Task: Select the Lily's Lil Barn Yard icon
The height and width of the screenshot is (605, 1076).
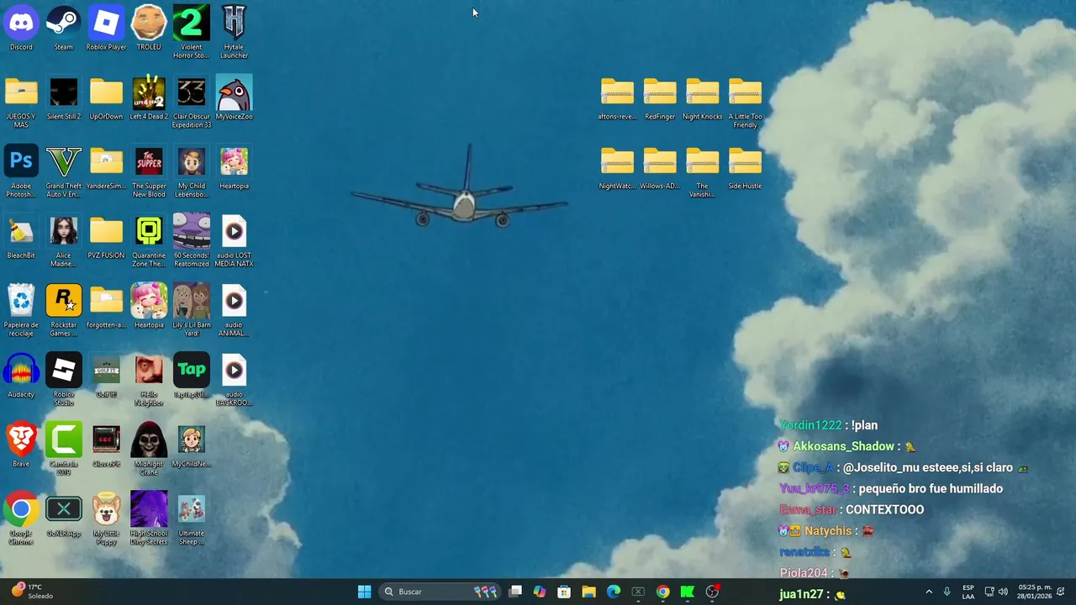Action: pos(192,311)
